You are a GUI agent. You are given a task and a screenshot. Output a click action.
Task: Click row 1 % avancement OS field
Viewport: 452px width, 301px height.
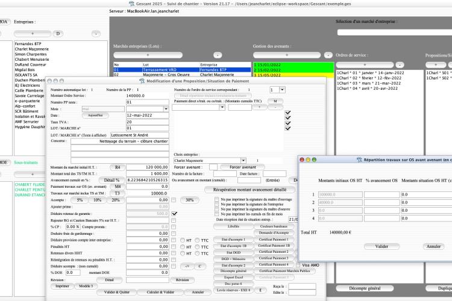coord(381,194)
